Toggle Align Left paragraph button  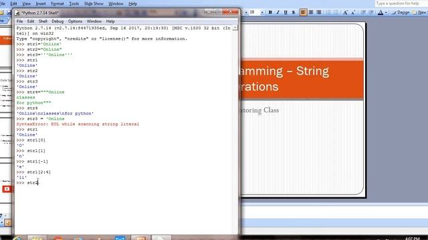click(x=303, y=12)
